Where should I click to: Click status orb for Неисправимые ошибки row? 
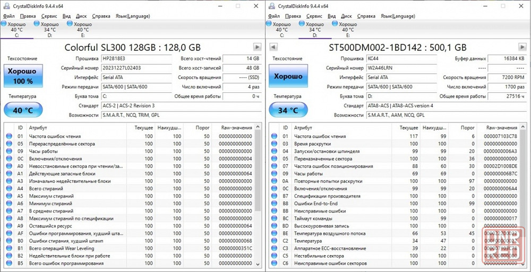point(275,211)
